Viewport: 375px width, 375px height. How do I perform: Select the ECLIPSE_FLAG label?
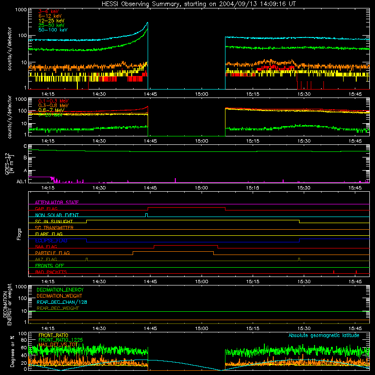[51, 240]
